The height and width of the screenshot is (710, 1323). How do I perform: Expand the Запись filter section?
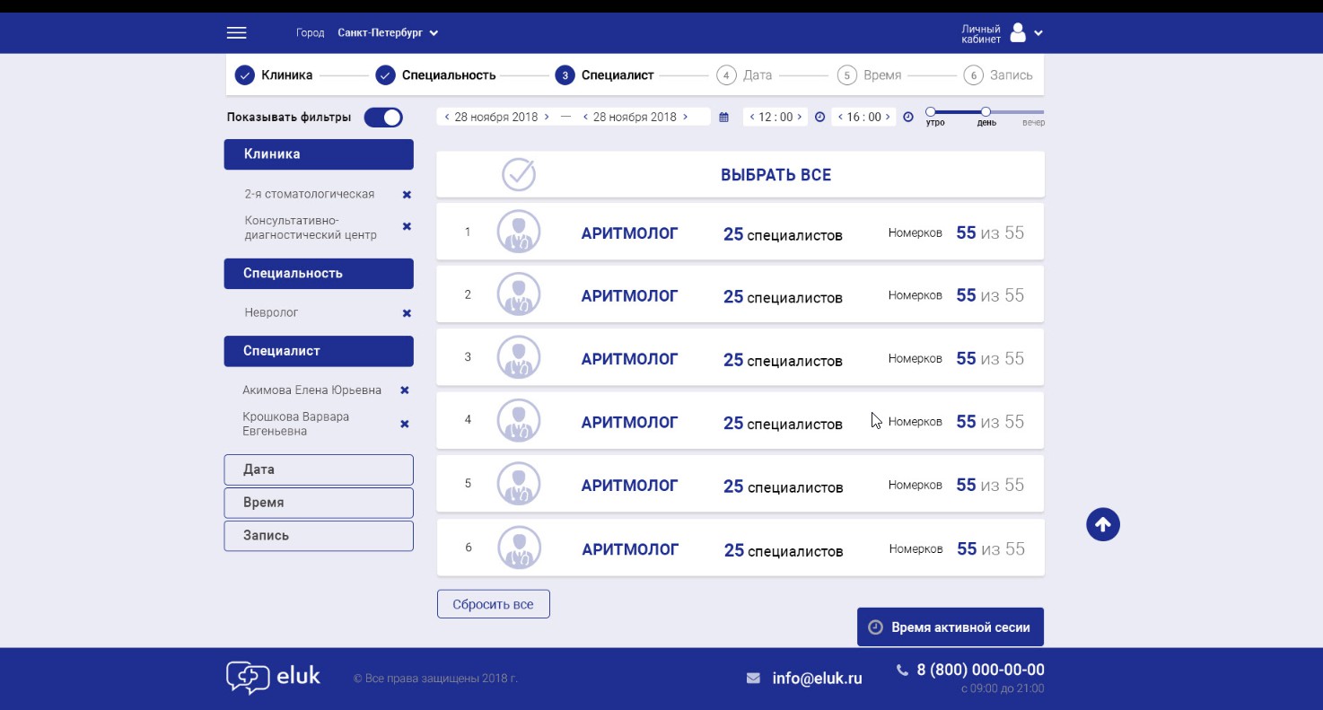pos(319,536)
